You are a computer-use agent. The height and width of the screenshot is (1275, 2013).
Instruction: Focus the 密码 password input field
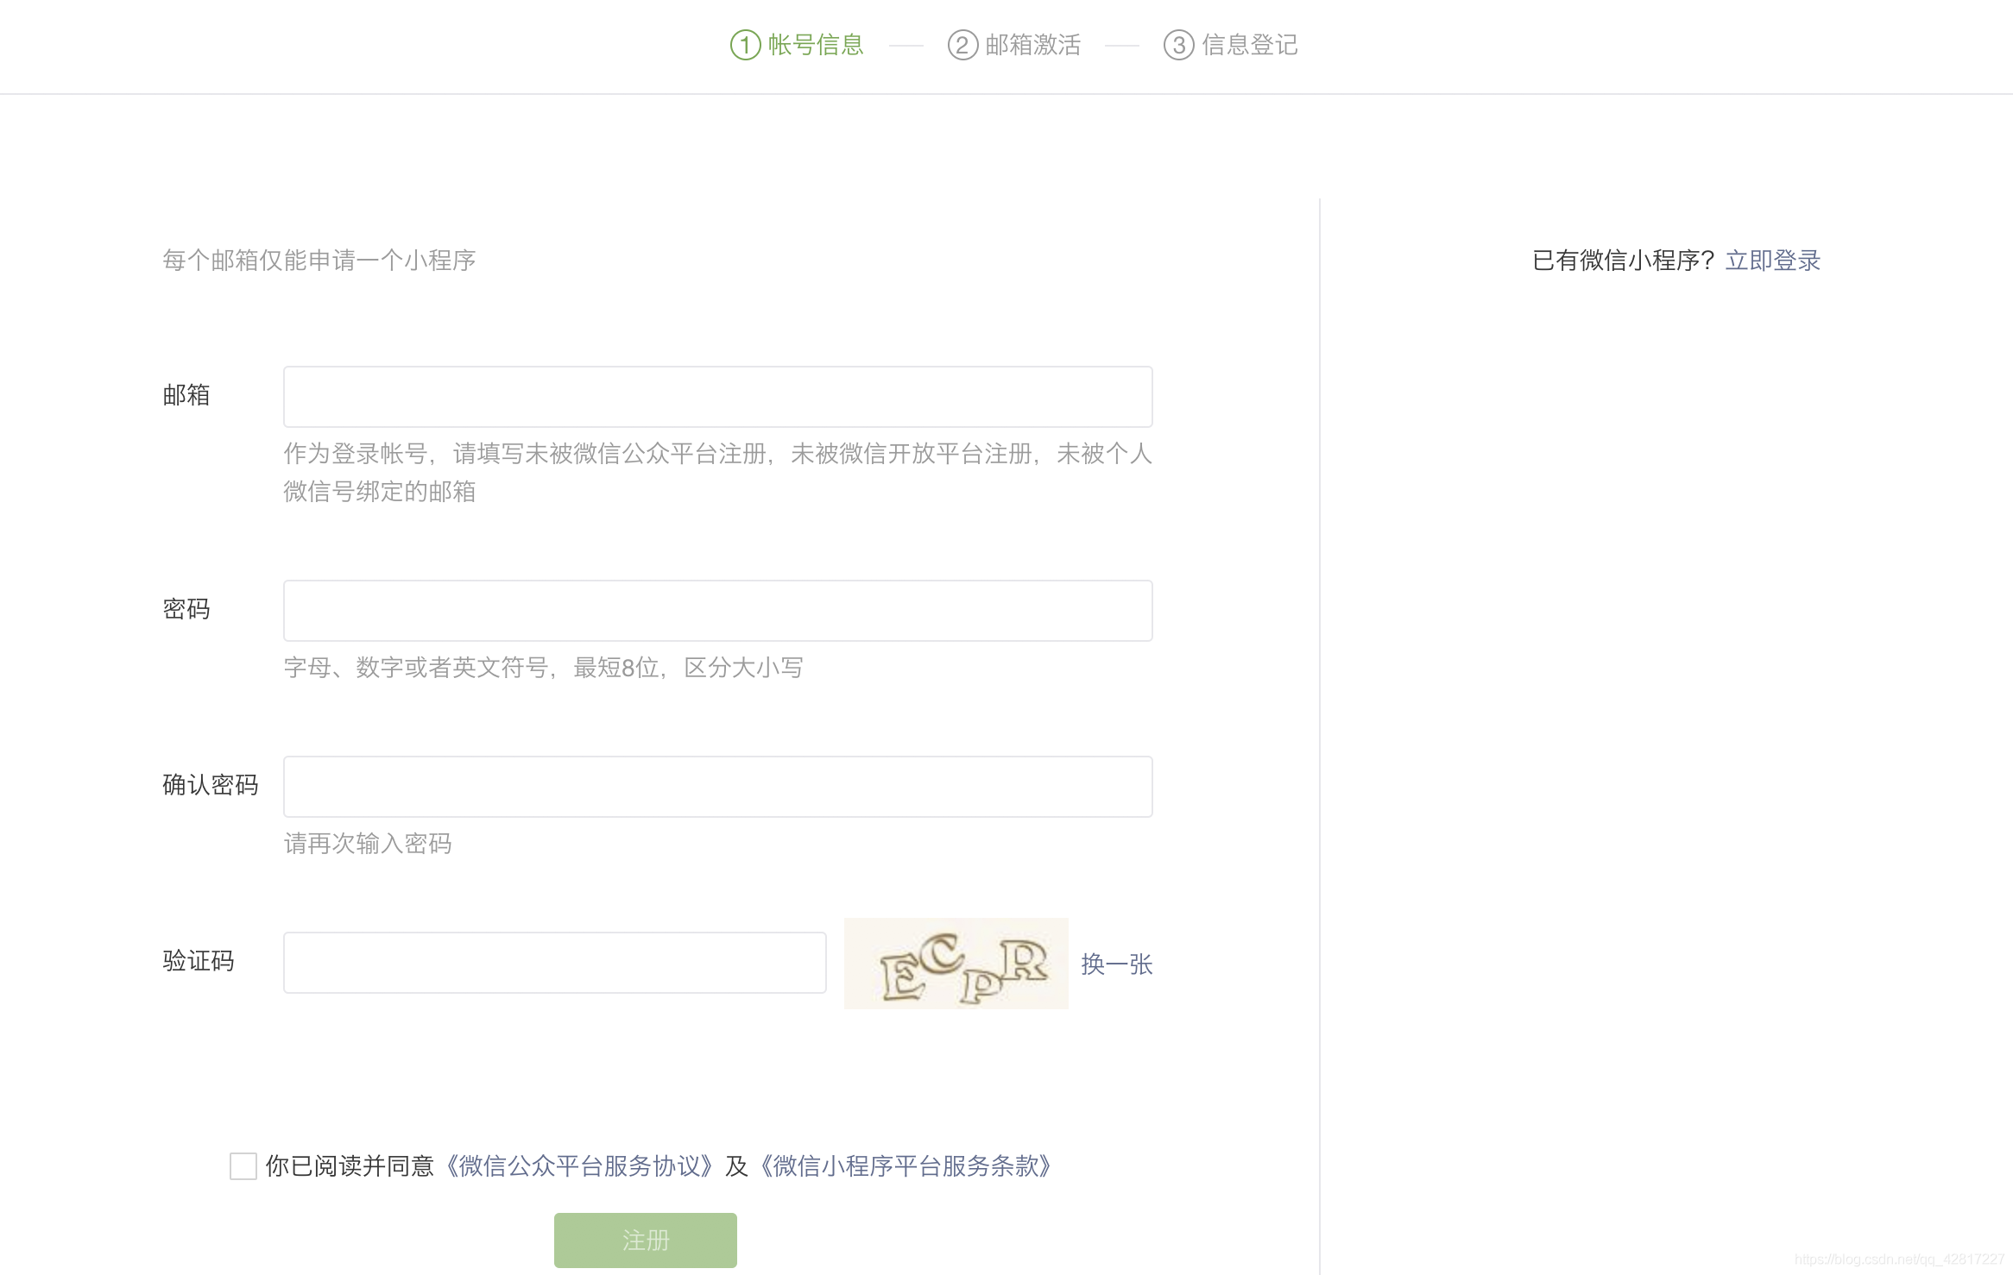tap(716, 610)
